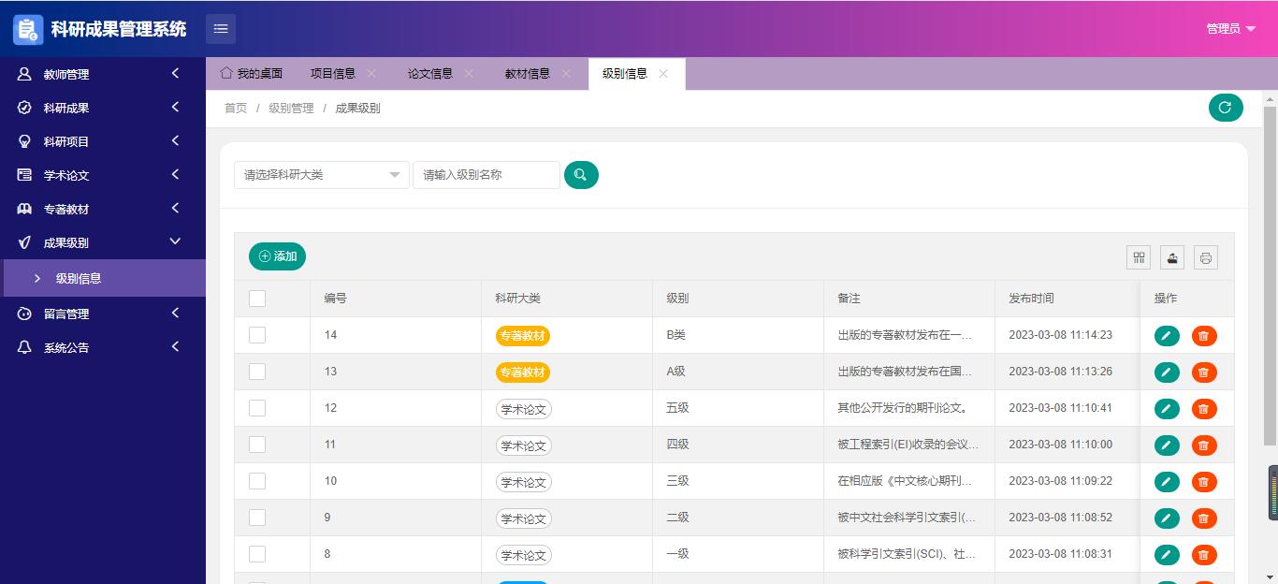Image resolution: width=1278 pixels, height=584 pixels.
Task: Check the checkbox for row 10
Action: (x=257, y=481)
